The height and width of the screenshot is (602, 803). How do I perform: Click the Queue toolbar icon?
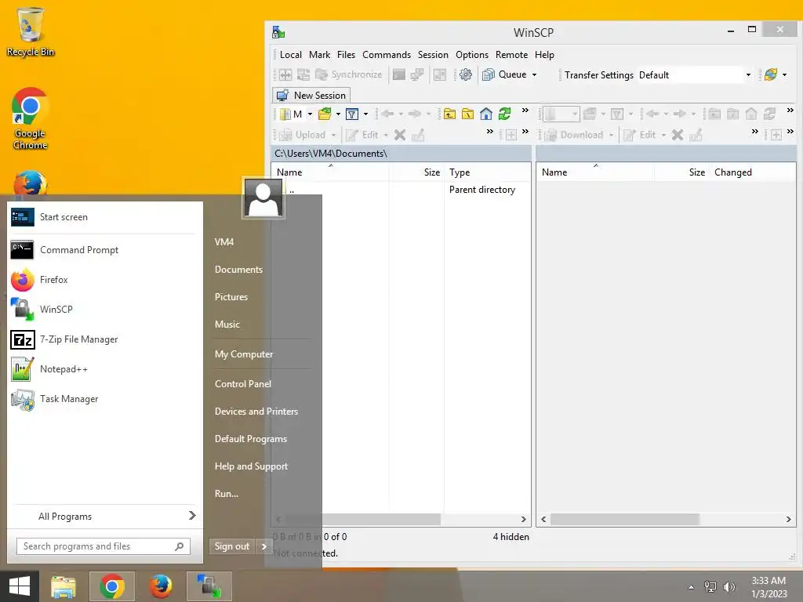click(x=489, y=74)
